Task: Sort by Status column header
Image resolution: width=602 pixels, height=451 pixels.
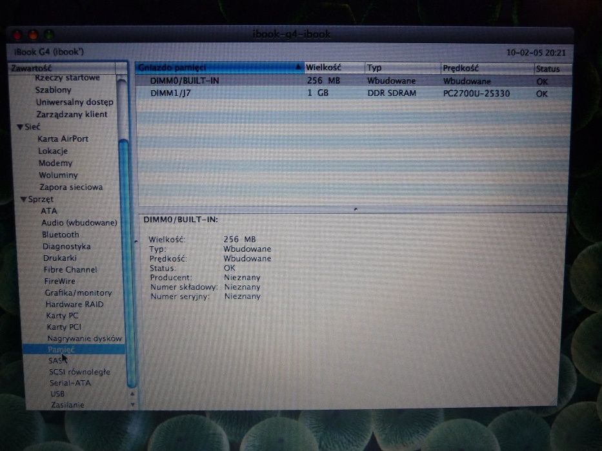Action: click(552, 69)
